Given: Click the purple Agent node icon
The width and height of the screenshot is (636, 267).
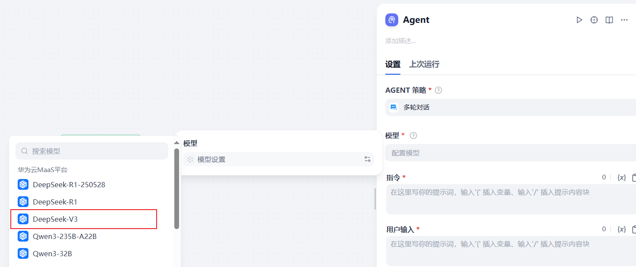Looking at the screenshot, I should tap(392, 20).
